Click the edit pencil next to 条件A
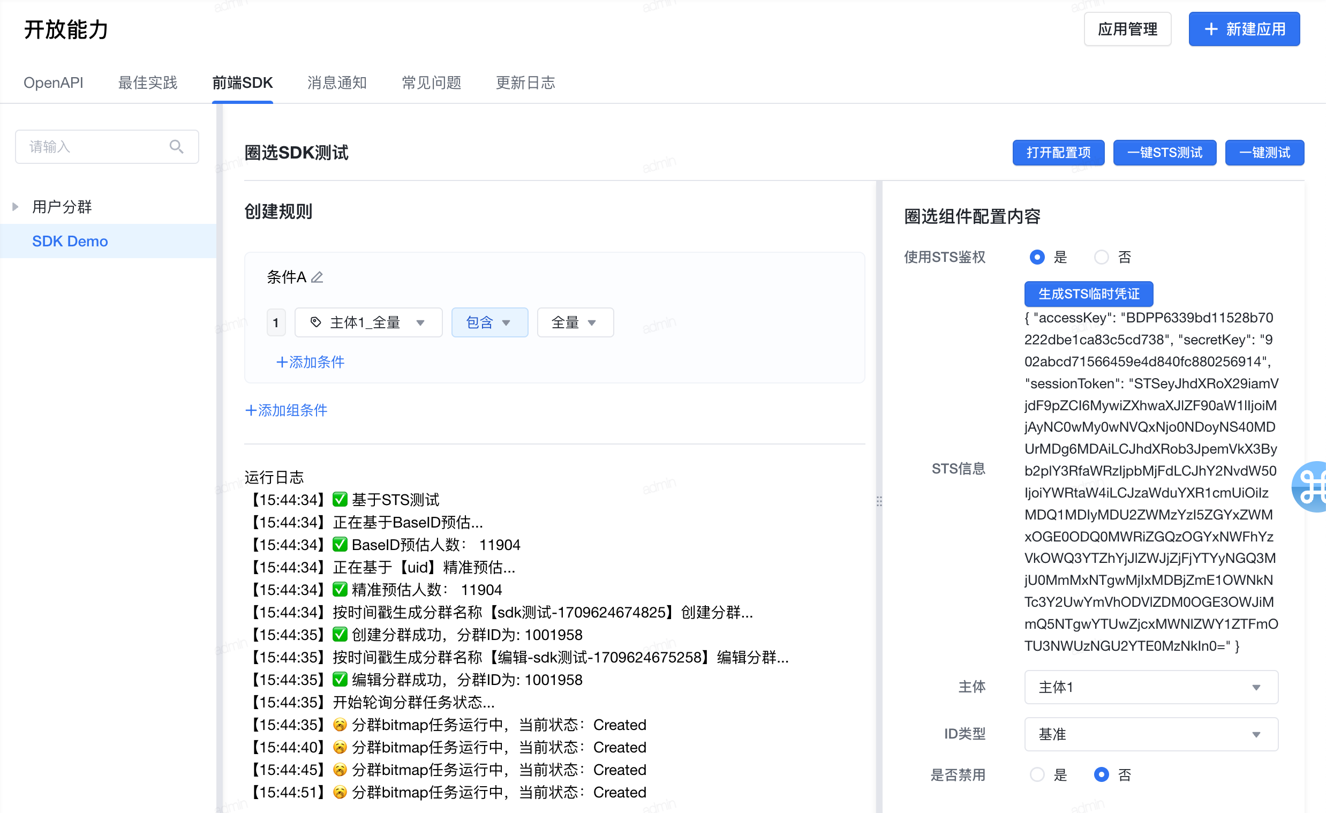The image size is (1326, 813). click(317, 277)
